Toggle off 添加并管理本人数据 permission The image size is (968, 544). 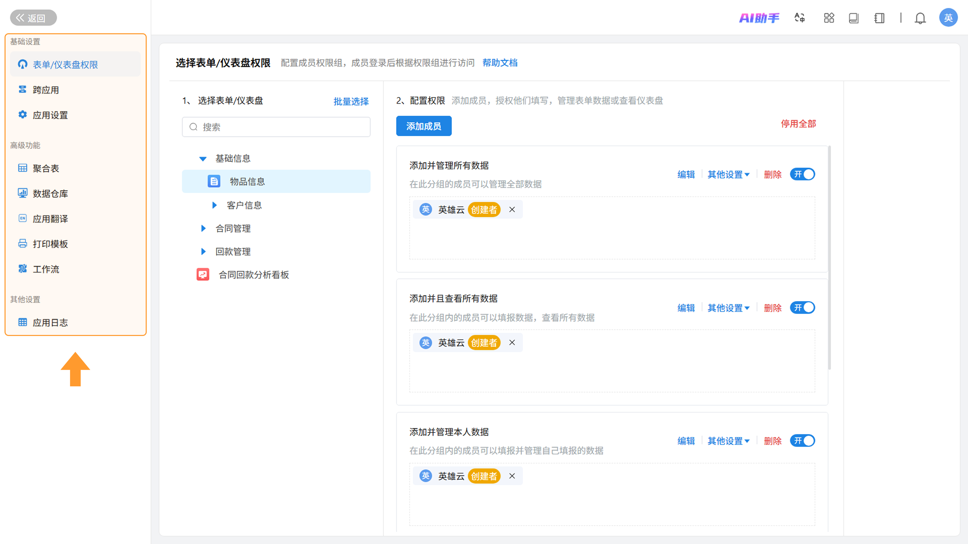coord(802,440)
